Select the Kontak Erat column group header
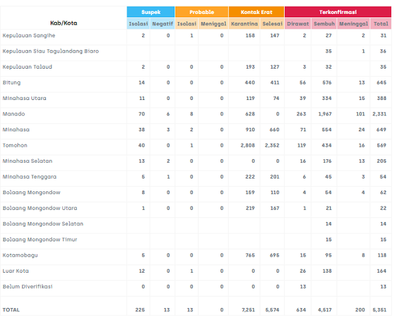Viewport: 400px width, 318px height. [x=256, y=12]
